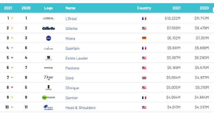
Task: Click the green Garnier logo
Action: point(49,97)
